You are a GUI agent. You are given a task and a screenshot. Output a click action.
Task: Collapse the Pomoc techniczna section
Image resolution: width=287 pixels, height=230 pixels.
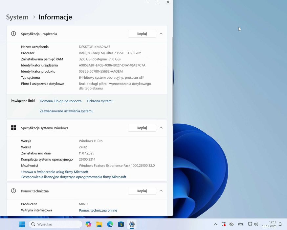[161, 191]
